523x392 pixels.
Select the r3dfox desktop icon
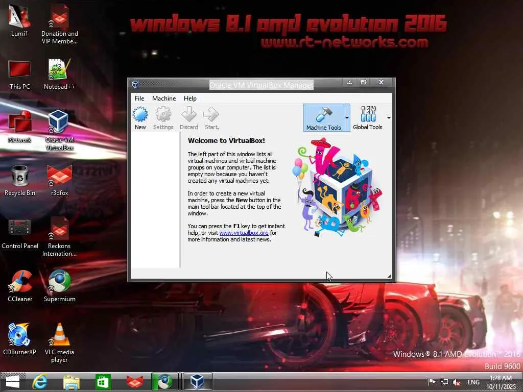click(x=59, y=180)
